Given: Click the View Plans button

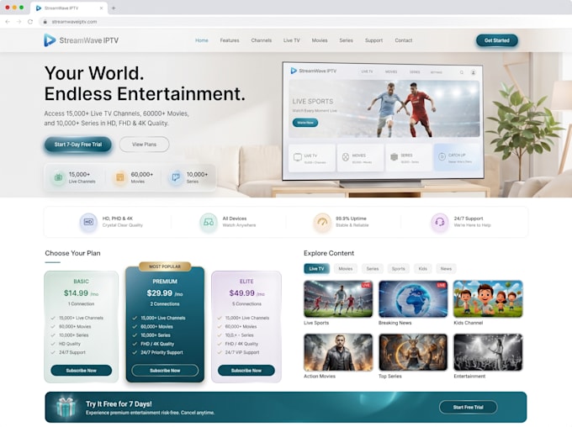Looking at the screenshot, I should coord(144,145).
